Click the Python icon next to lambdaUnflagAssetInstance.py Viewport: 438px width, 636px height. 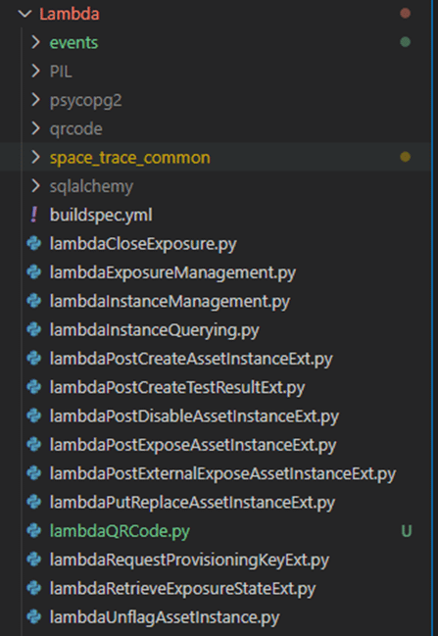(34, 617)
